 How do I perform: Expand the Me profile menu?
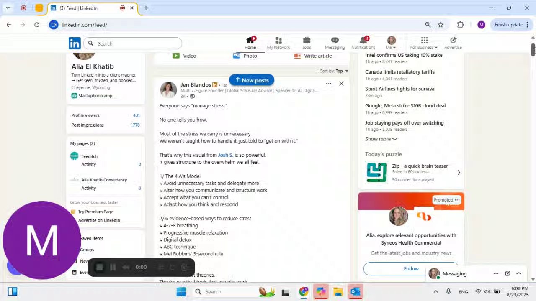[391, 43]
